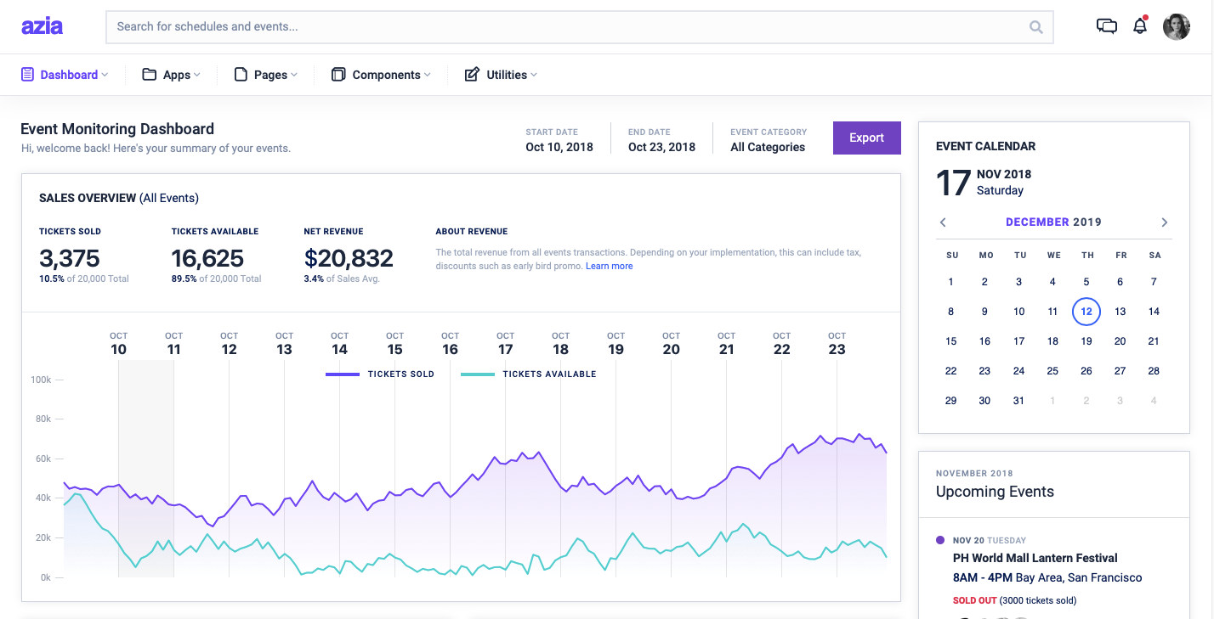This screenshot has width=1214, height=619.
Task: Open the Pages menu
Action: pos(266,75)
